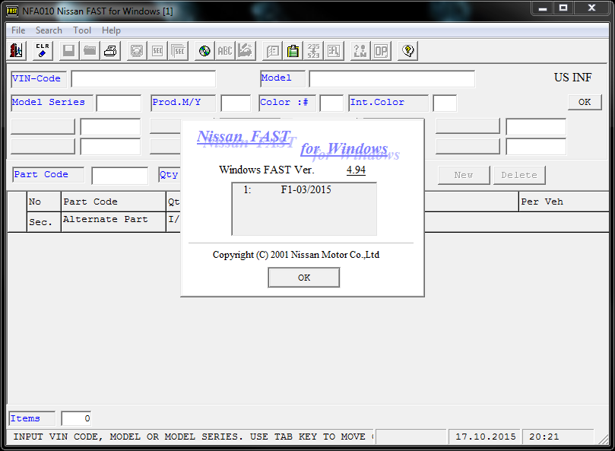This screenshot has height=451, width=615.
Task: Click the ?LN toolbar icon
Action: (x=360, y=51)
